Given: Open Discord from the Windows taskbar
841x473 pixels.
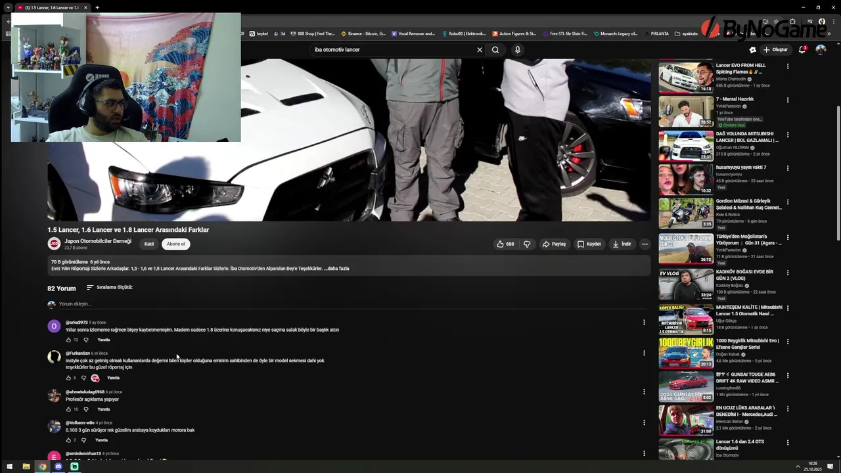Looking at the screenshot, I should [58, 466].
